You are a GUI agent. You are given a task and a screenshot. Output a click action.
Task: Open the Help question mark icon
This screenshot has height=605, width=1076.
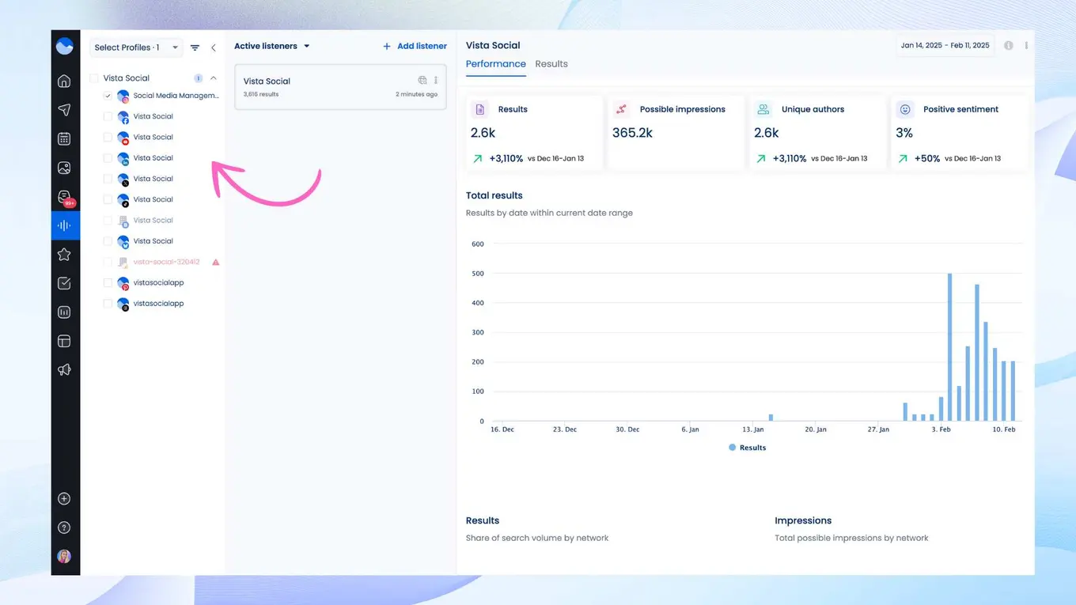(x=64, y=527)
